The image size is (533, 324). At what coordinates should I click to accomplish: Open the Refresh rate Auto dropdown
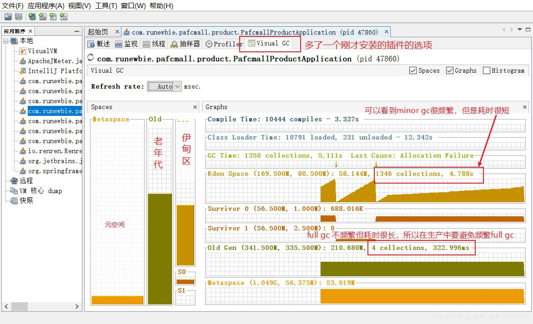pyautogui.click(x=165, y=87)
